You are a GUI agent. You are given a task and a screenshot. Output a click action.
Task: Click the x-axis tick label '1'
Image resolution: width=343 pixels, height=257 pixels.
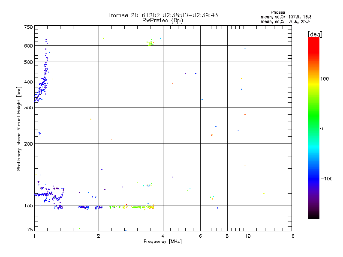(x=34, y=236)
